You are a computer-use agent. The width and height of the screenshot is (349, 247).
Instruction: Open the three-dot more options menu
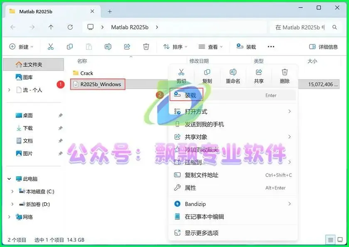(x=271, y=46)
